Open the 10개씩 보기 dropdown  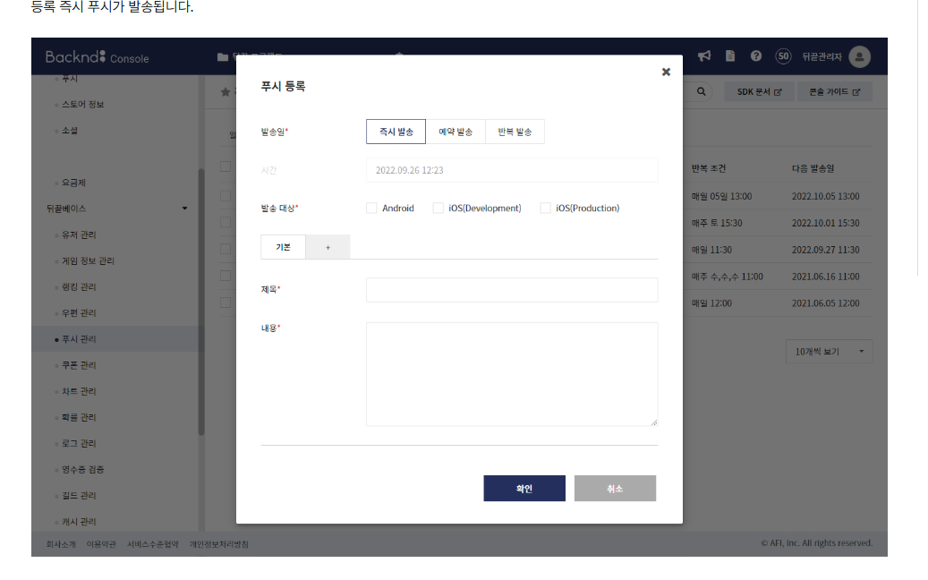tap(830, 352)
